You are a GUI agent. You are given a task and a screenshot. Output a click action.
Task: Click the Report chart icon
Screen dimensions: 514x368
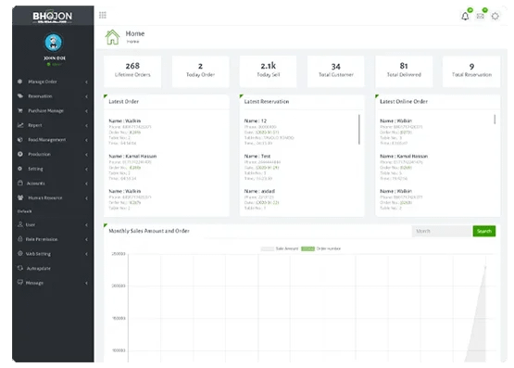coord(20,125)
